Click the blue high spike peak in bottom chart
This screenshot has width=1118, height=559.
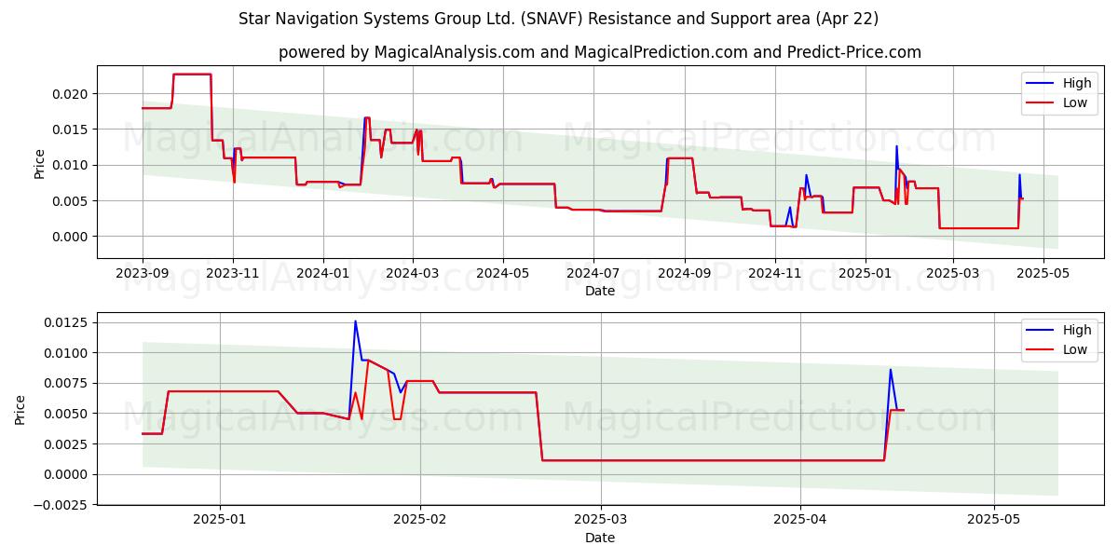(355, 321)
